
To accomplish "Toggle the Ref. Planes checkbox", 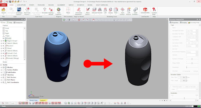I will 4,80.
